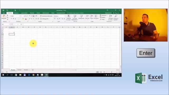The image size is (169, 95).
Task: Click the Insert cells (Beszúrás) icon
Action: 87,16
